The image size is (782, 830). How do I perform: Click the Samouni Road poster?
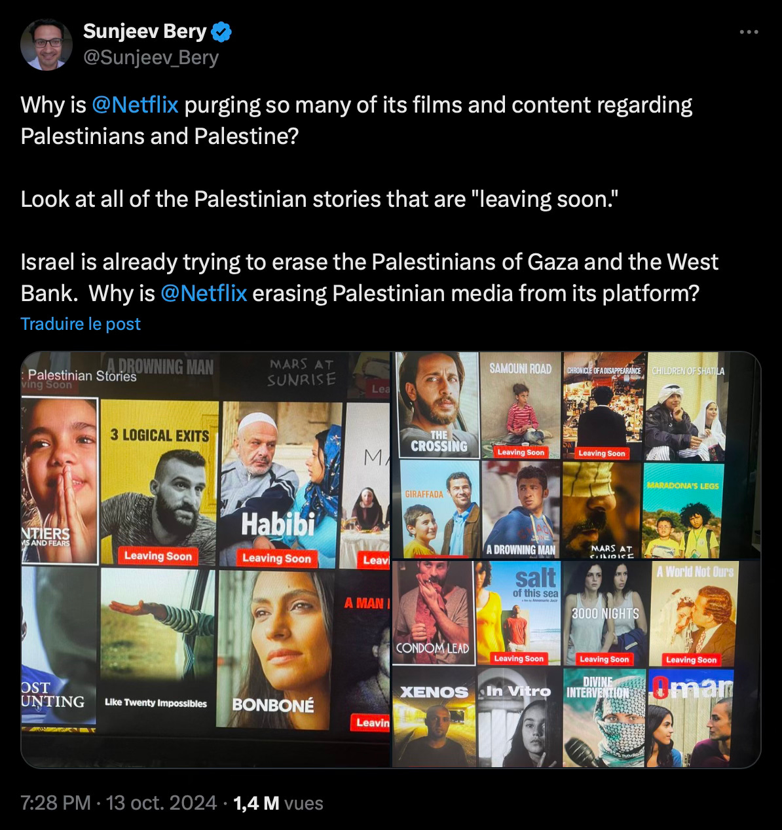click(520, 406)
